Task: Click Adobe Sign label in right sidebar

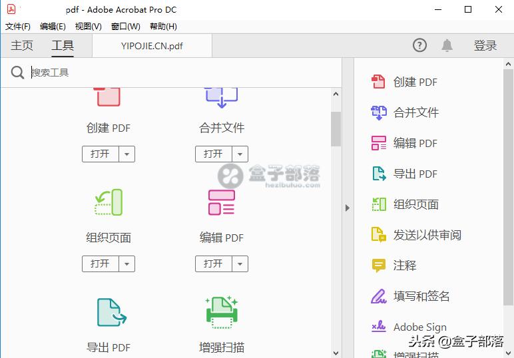Action: pyautogui.click(x=420, y=327)
